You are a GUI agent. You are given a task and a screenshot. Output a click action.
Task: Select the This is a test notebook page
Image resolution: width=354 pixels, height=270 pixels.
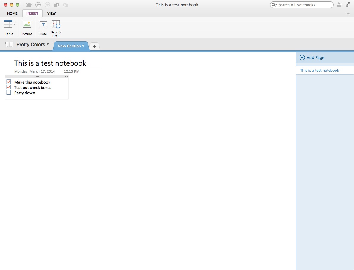[319, 70]
